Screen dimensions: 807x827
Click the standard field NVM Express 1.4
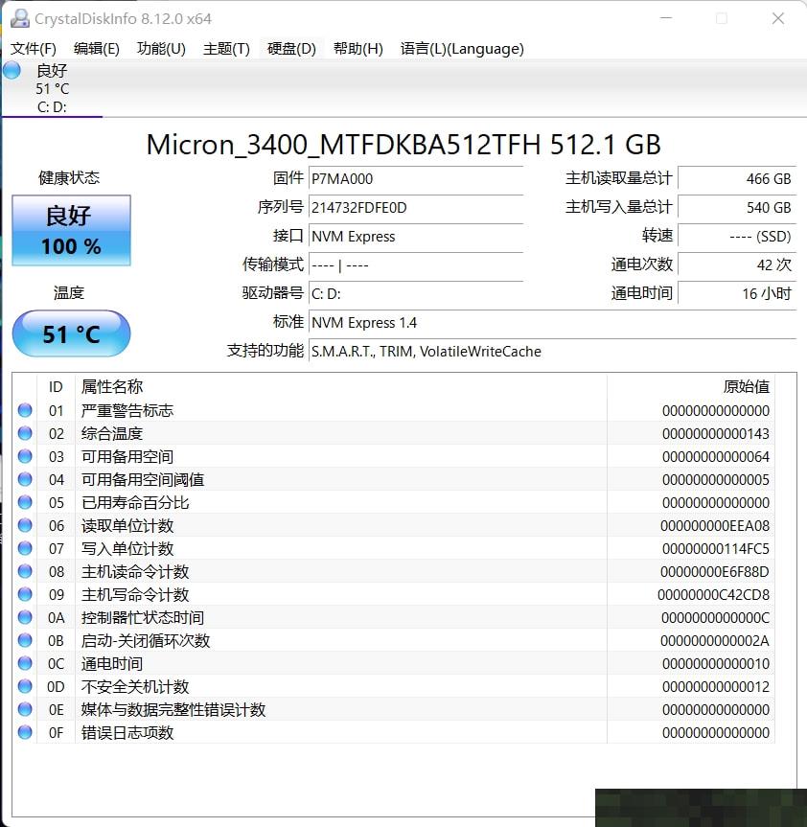coord(552,322)
